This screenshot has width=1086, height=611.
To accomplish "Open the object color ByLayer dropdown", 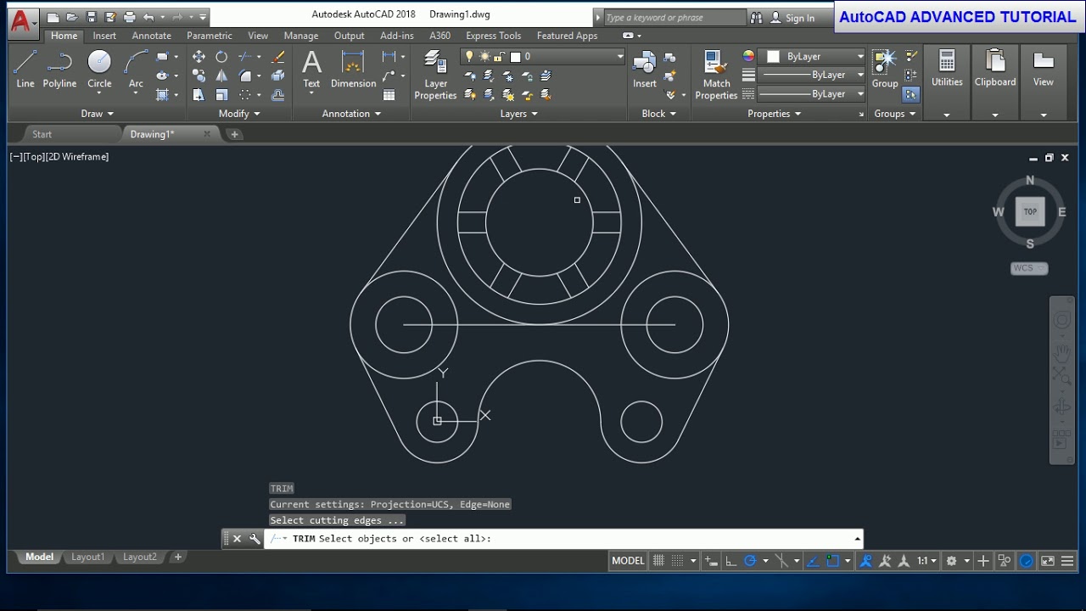I will (814, 57).
